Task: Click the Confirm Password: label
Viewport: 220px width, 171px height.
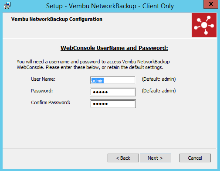Action: (x=51, y=102)
